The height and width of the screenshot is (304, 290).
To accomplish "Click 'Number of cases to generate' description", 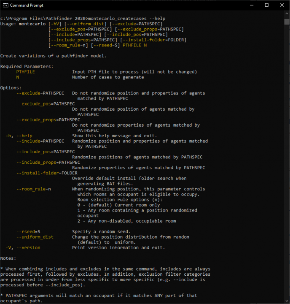I will 108,77.
